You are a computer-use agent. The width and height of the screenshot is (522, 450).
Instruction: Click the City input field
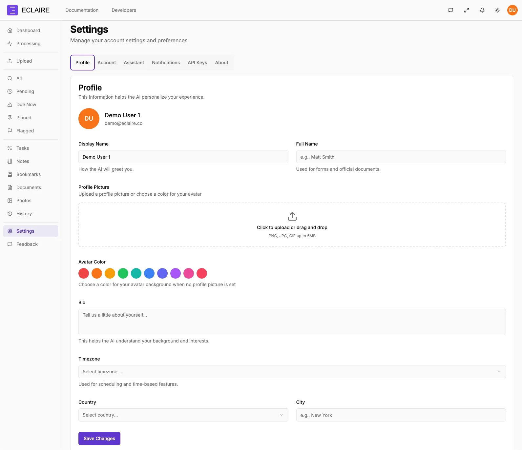401,415
